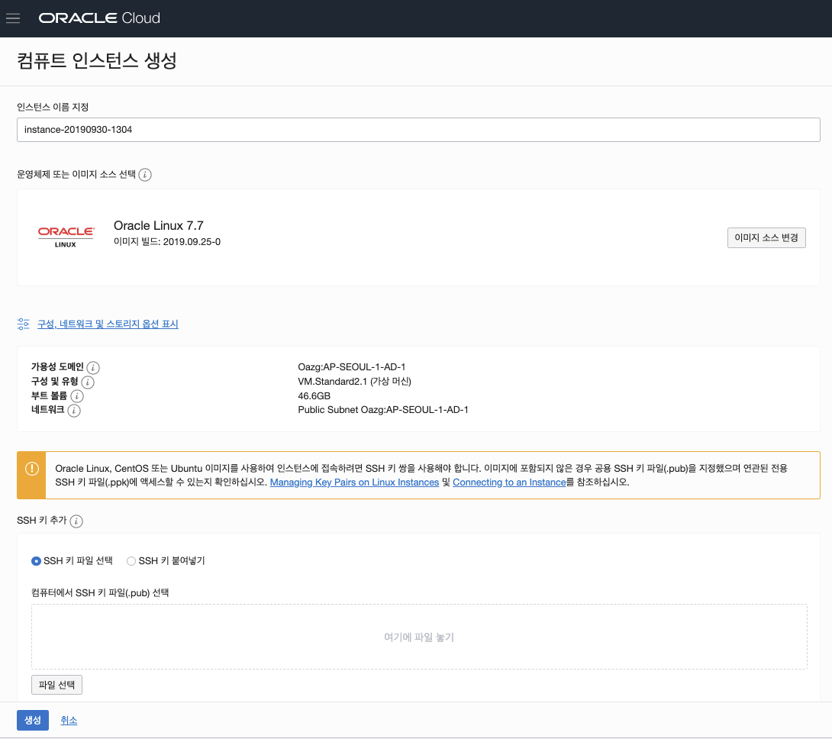Show info for SSH 키 추가
The height and width of the screenshot is (739, 832).
coord(76,521)
